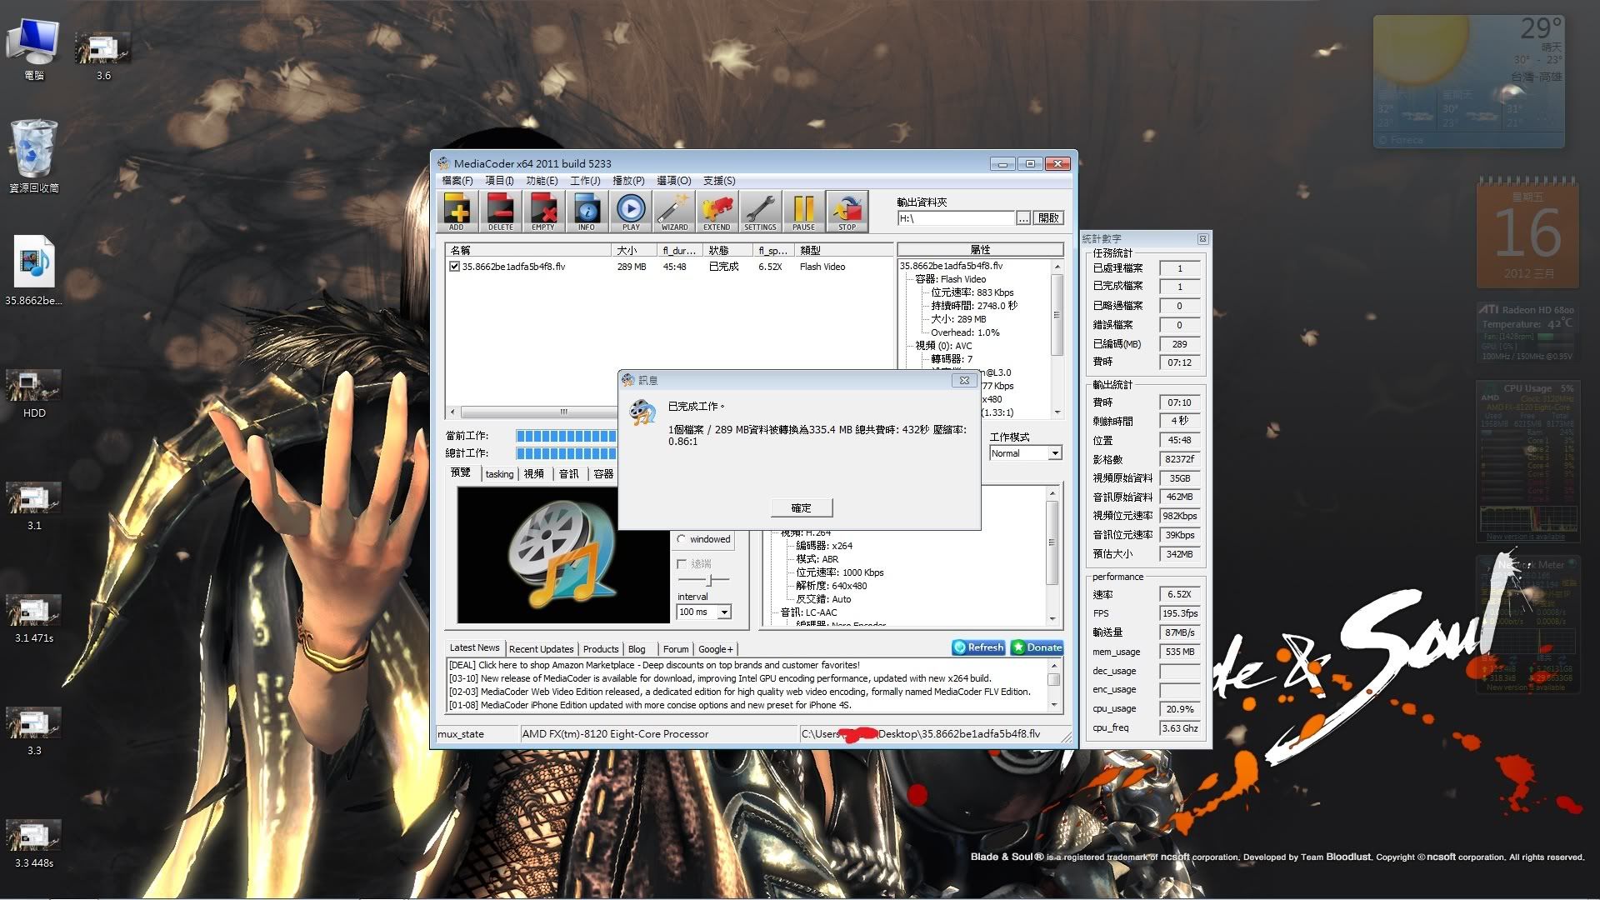Select the HDD desktop icon
This screenshot has height=900, width=1600.
(x=33, y=393)
